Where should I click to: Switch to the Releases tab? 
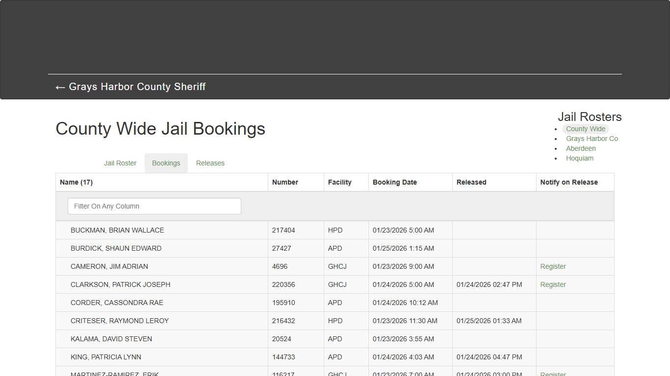click(210, 163)
